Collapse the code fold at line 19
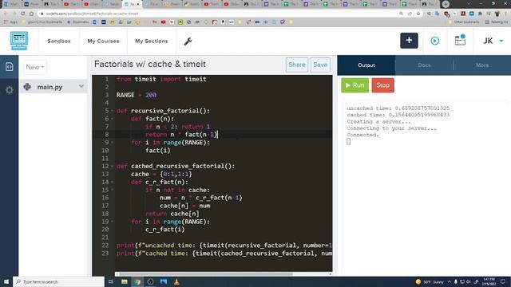Screen dimensions: 511x287 point(112,222)
